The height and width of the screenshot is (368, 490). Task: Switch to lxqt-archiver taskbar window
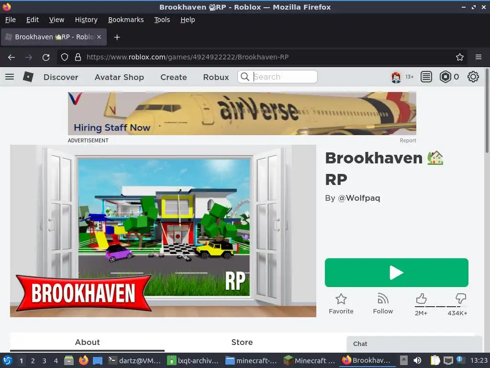point(193,360)
